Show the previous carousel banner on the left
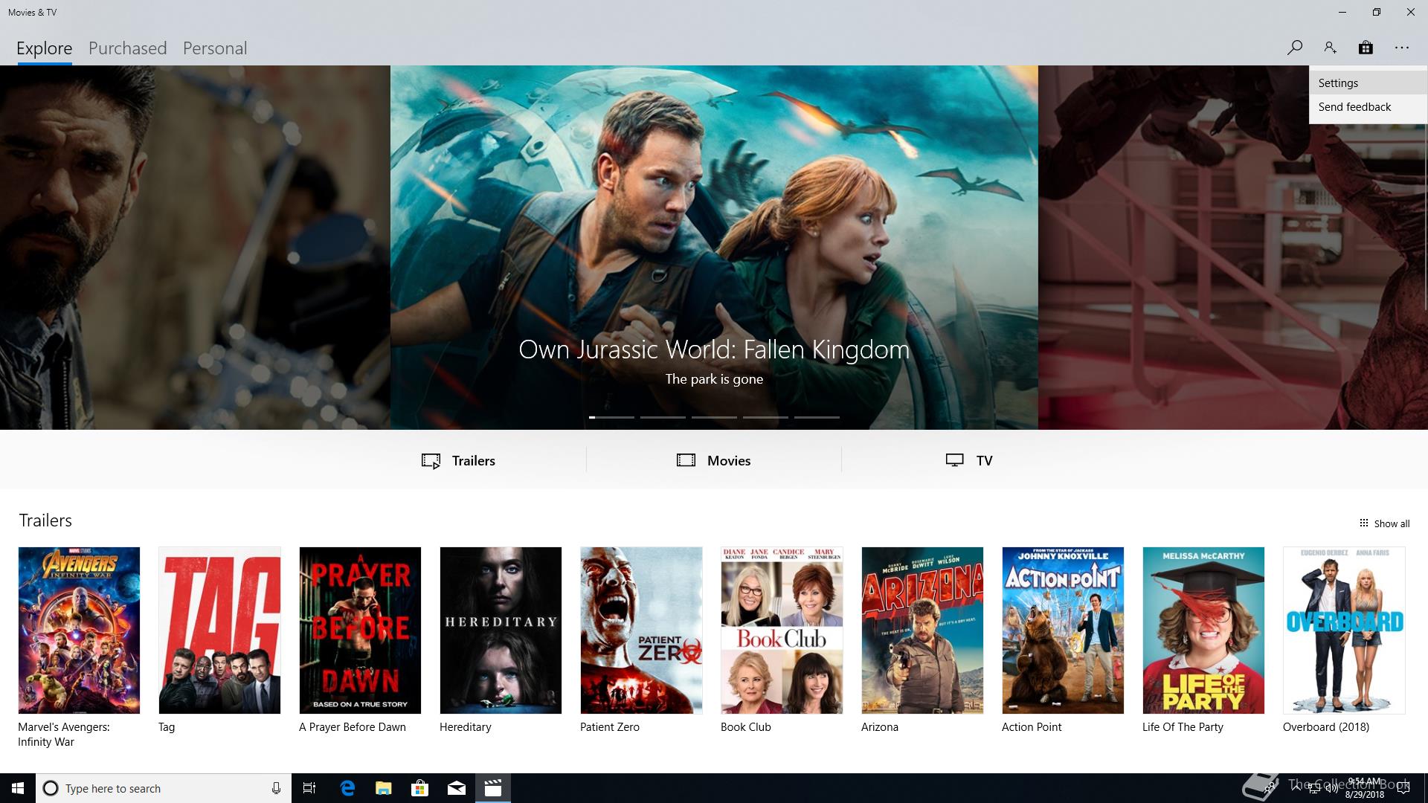This screenshot has height=803, width=1428. tap(195, 248)
